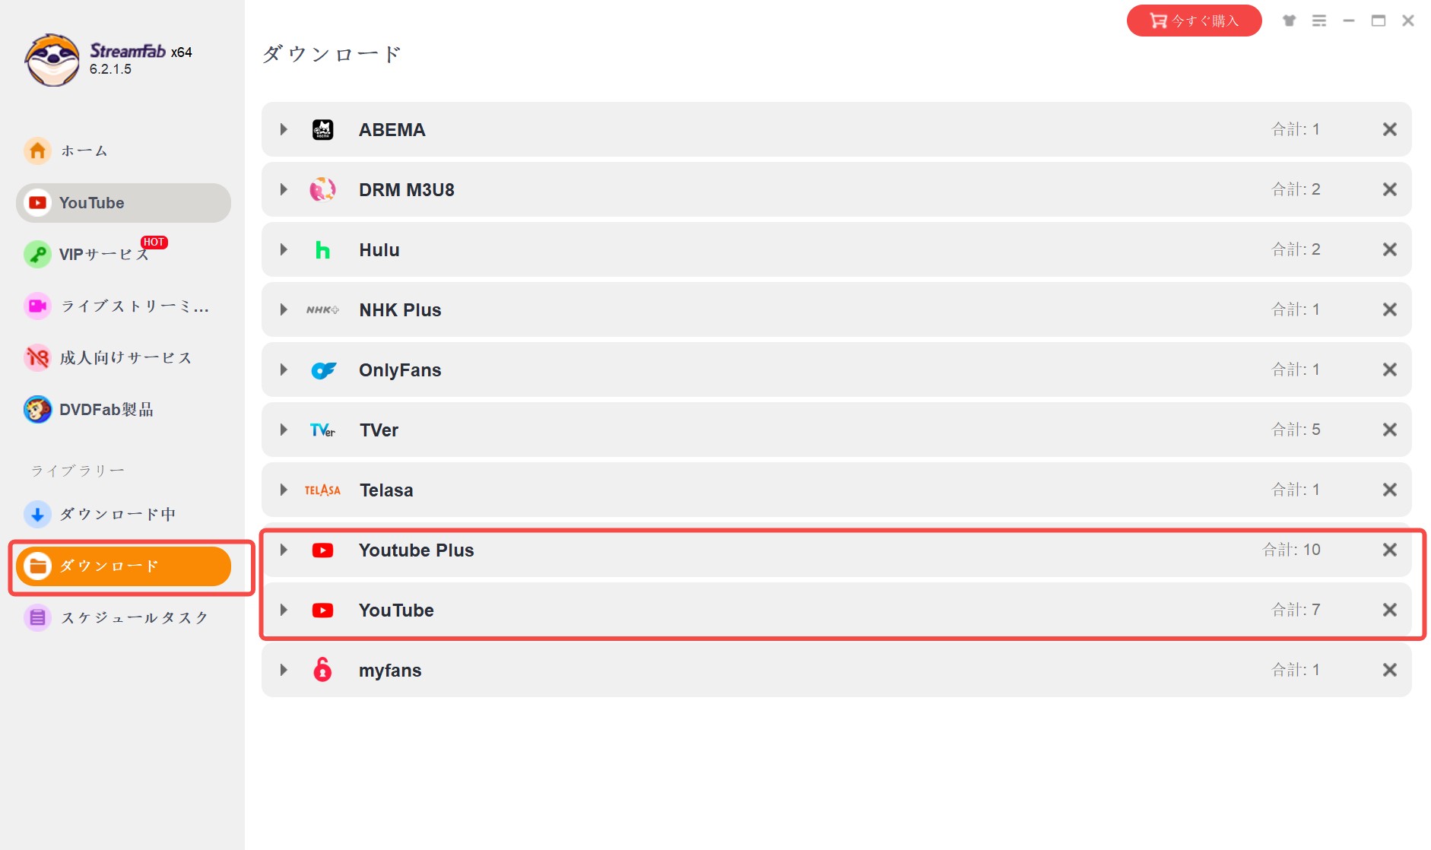This screenshot has height=850, width=1431.
Task: Click the ABEMA group title
Action: (392, 130)
